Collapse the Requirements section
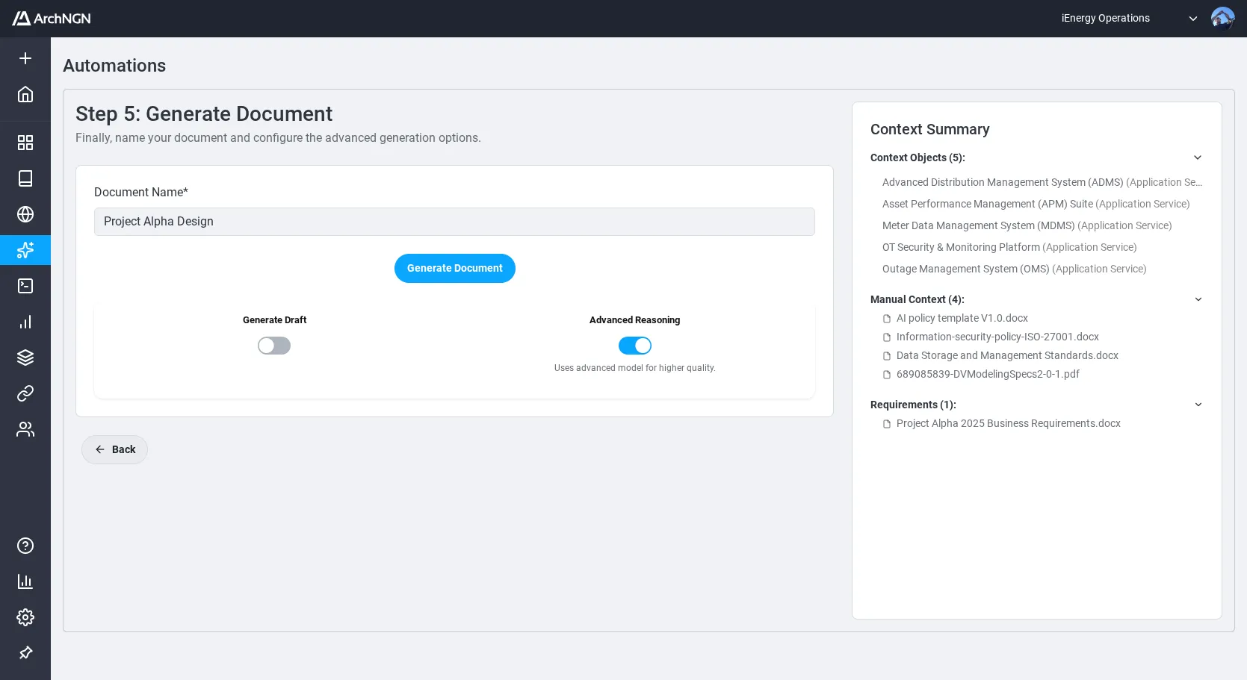This screenshot has width=1247, height=680. point(1198,404)
